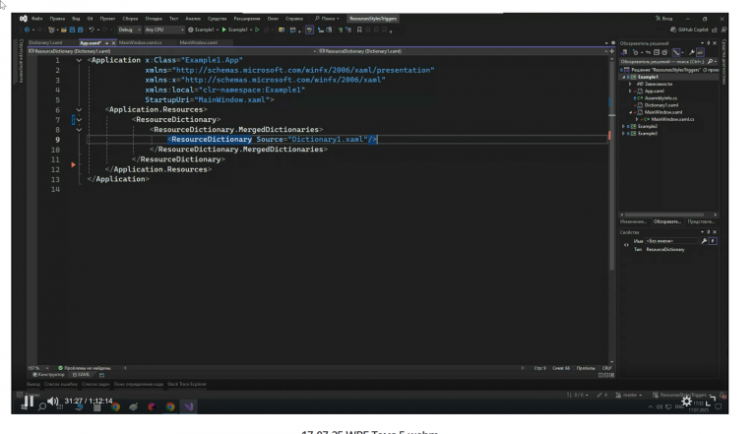Open the Отладка menu

coord(154,19)
